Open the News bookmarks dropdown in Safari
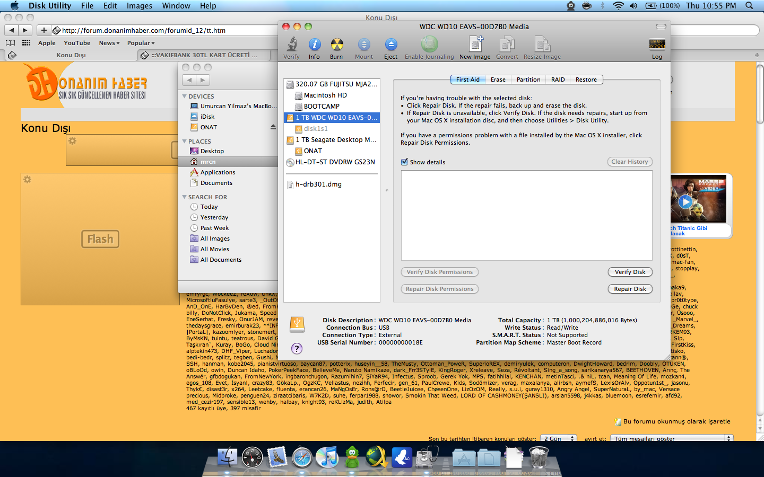Image resolution: width=764 pixels, height=477 pixels. (109, 43)
